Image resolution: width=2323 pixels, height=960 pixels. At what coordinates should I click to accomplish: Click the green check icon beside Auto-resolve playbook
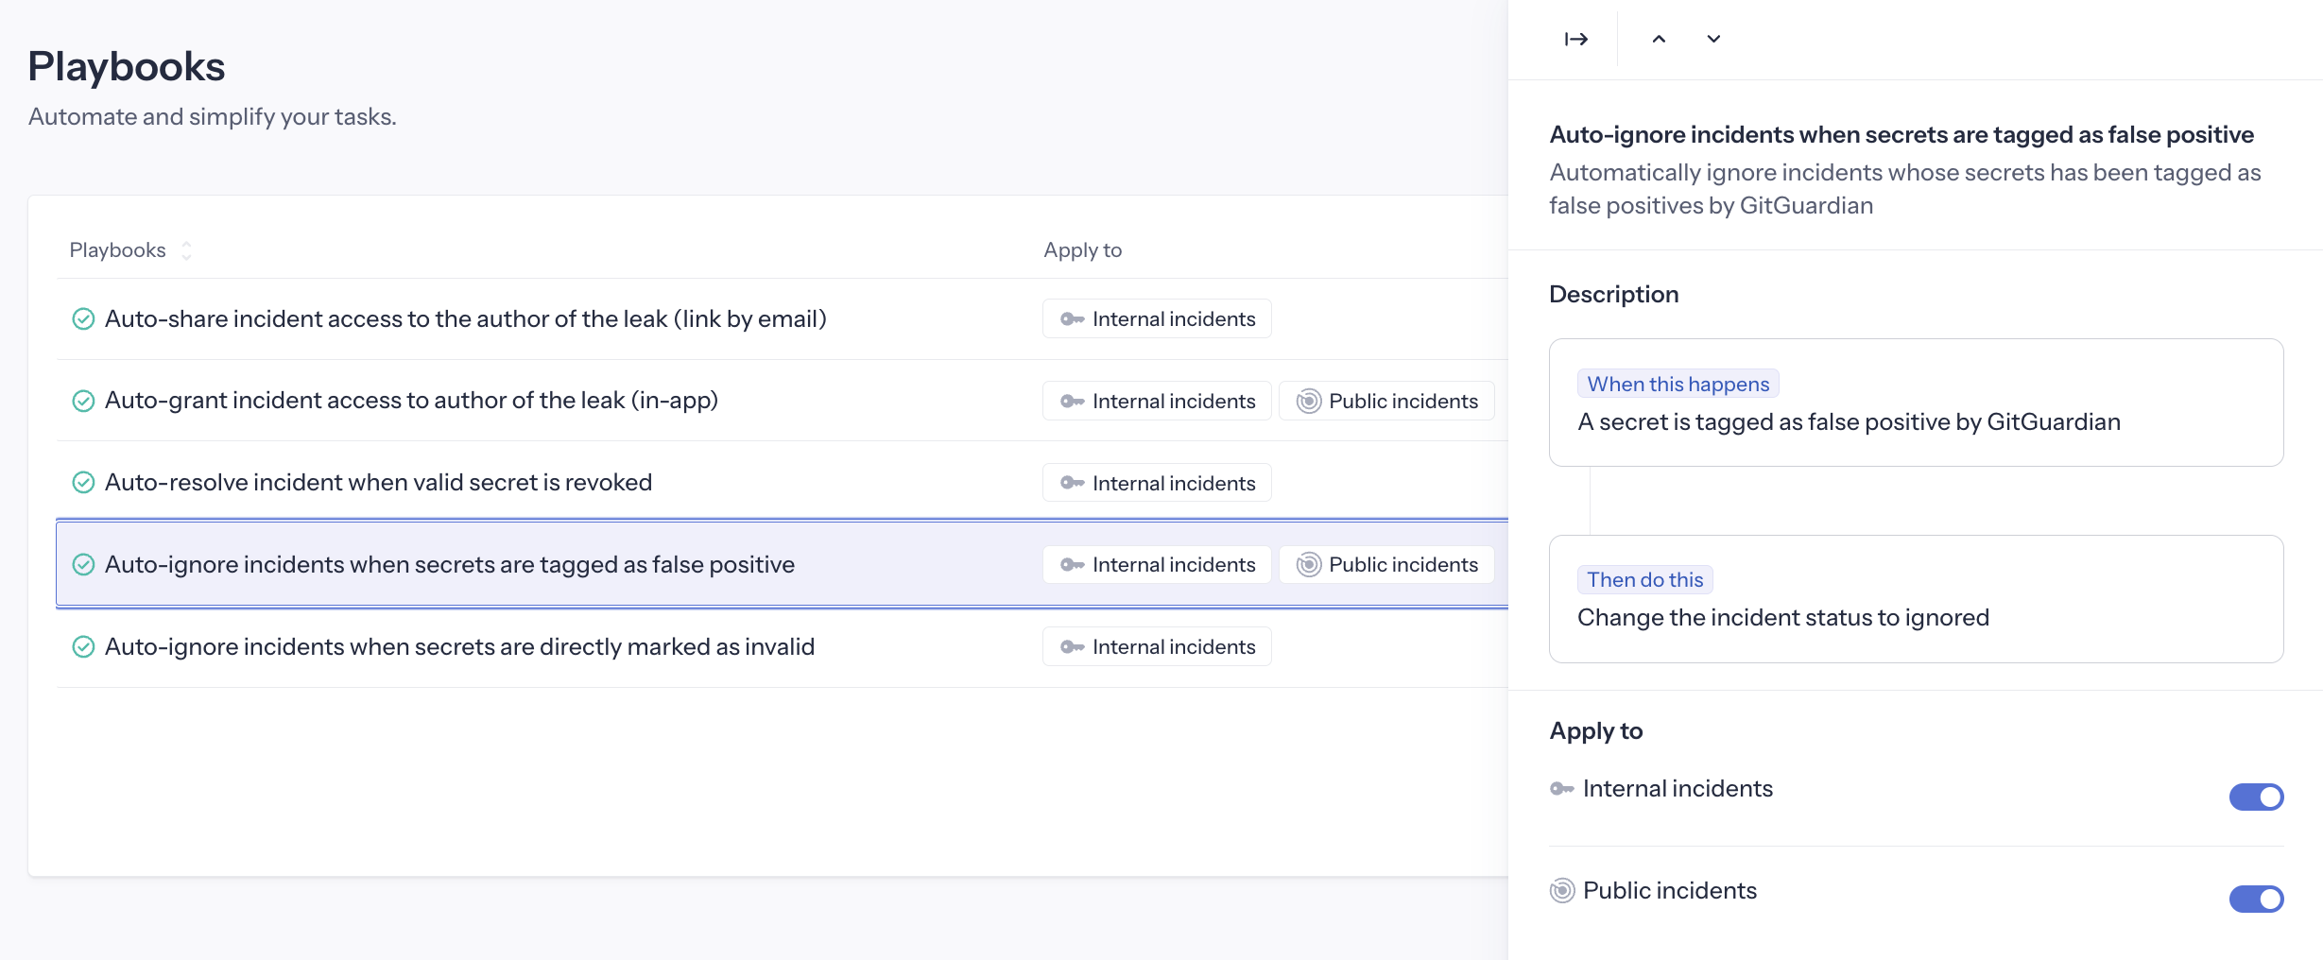[83, 482]
